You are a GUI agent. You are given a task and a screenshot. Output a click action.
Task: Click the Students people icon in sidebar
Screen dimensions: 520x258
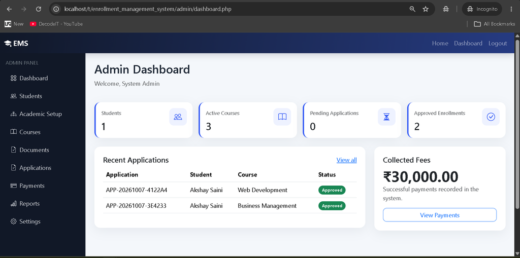[x=13, y=96]
